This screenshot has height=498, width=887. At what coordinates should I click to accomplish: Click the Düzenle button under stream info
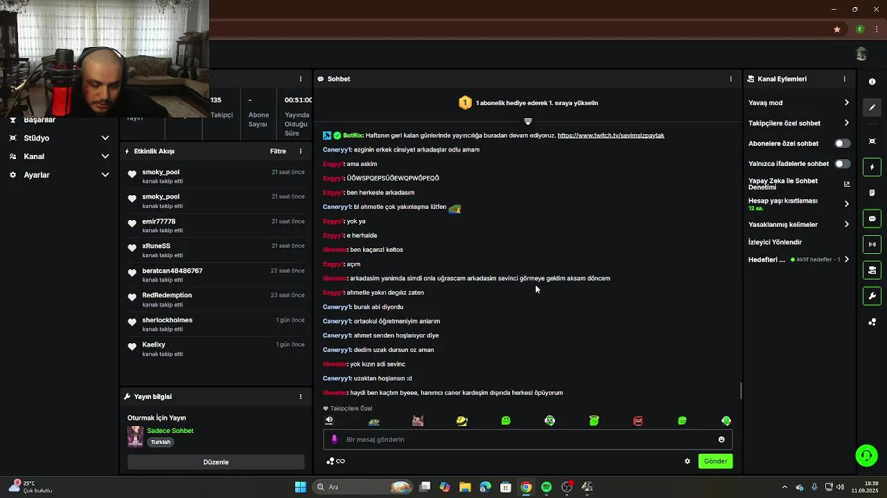216,462
